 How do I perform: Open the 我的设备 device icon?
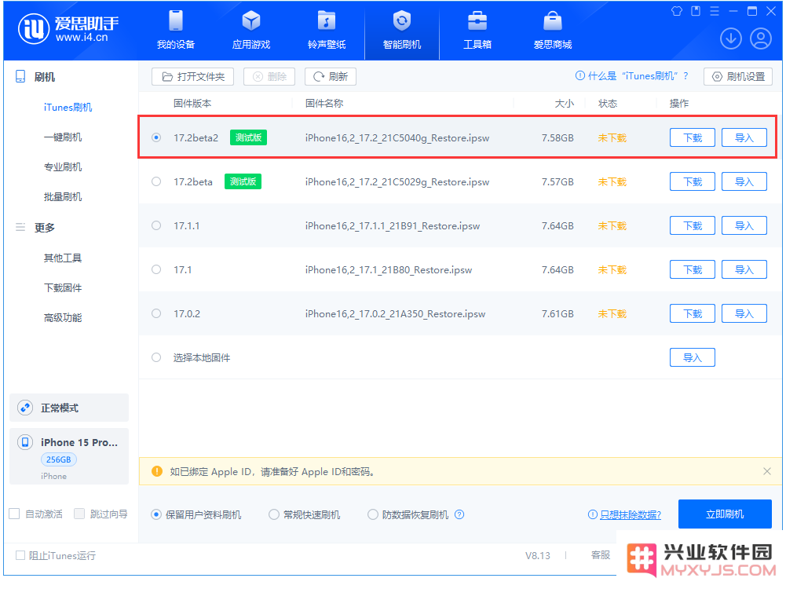point(175,21)
